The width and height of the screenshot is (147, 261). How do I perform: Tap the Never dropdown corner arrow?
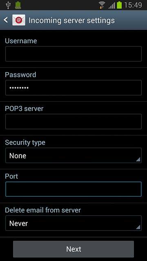pyautogui.click(x=138, y=227)
